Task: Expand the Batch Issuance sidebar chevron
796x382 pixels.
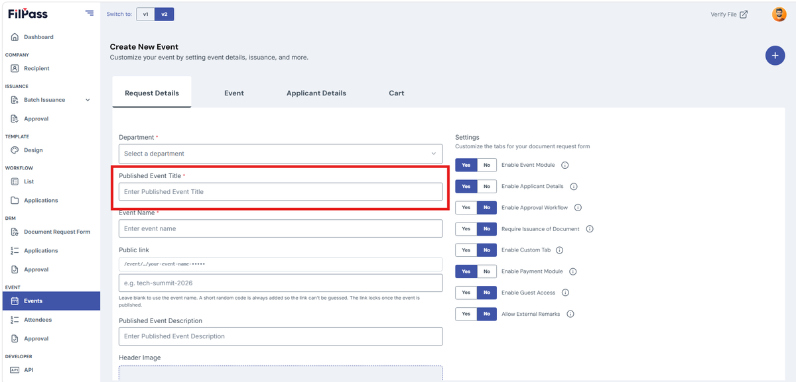Action: coord(88,100)
